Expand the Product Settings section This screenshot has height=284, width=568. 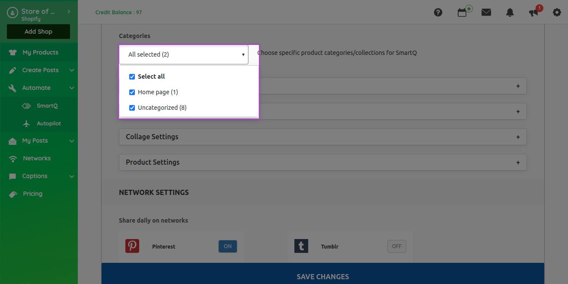point(322,162)
